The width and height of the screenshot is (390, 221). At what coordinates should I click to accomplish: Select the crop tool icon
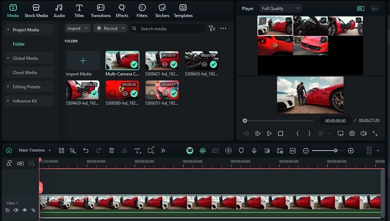(151, 151)
